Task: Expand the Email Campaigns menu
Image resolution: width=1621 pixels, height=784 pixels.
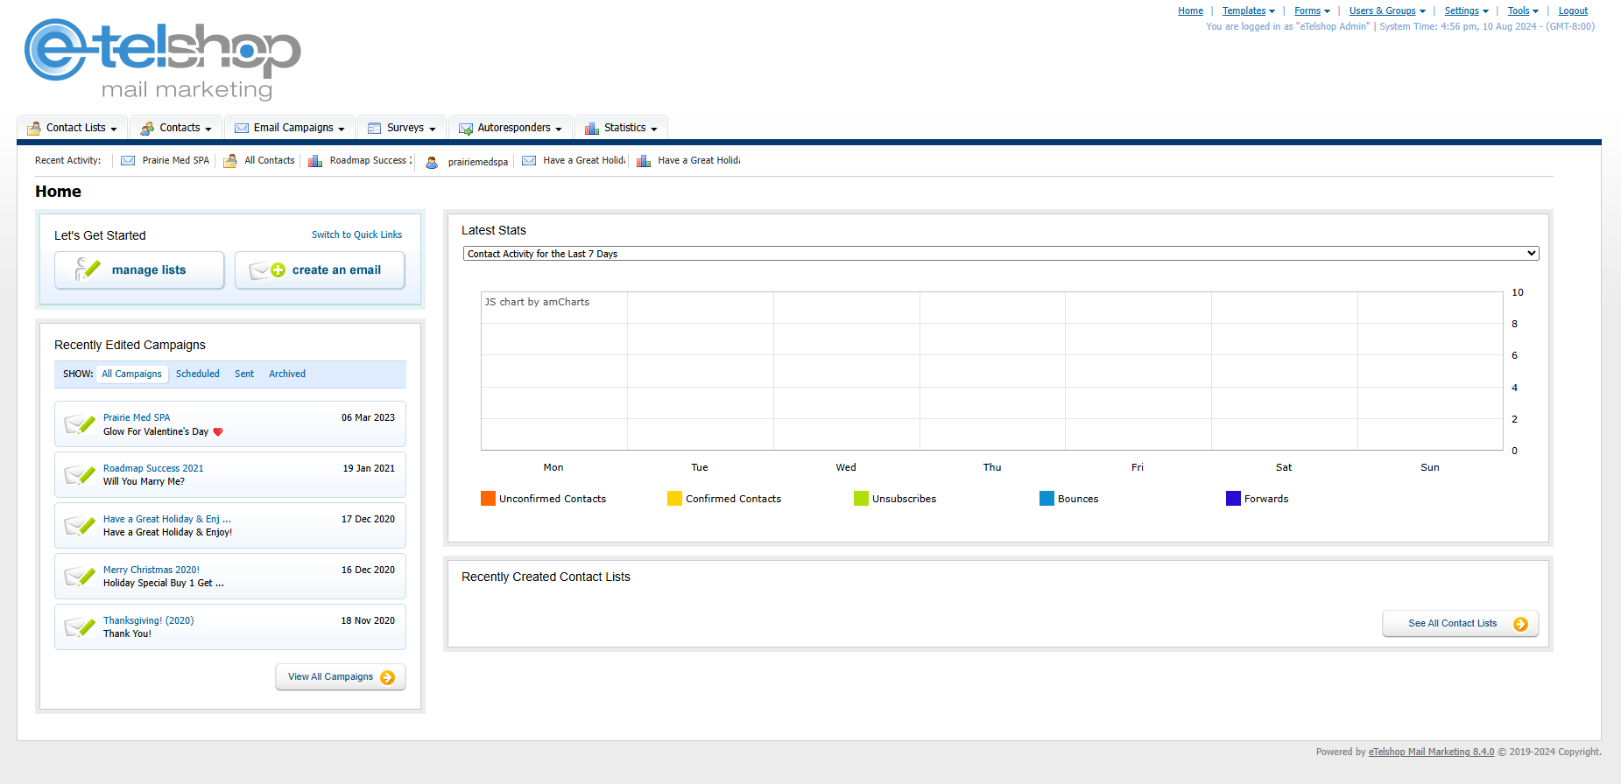Action: pyautogui.click(x=291, y=128)
